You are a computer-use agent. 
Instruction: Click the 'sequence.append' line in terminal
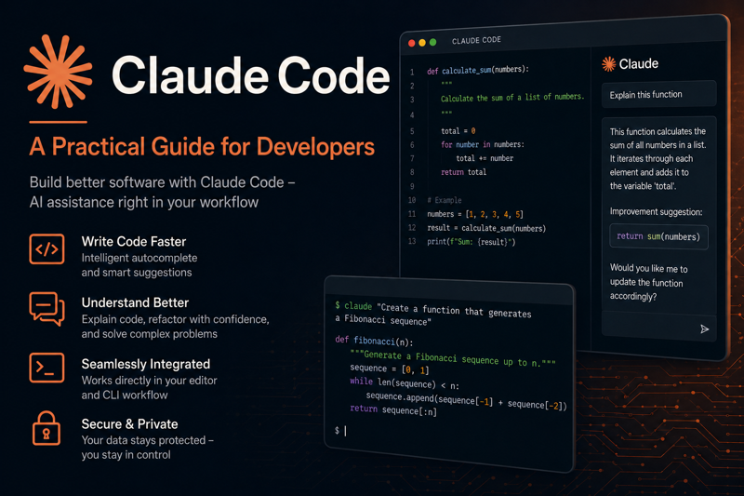coord(467,401)
